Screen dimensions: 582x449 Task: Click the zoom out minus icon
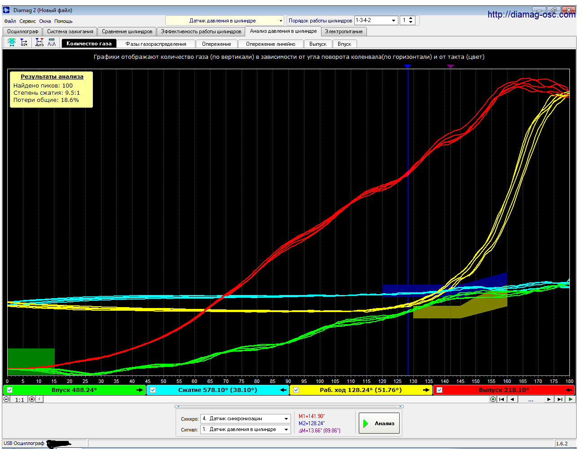click(6, 399)
